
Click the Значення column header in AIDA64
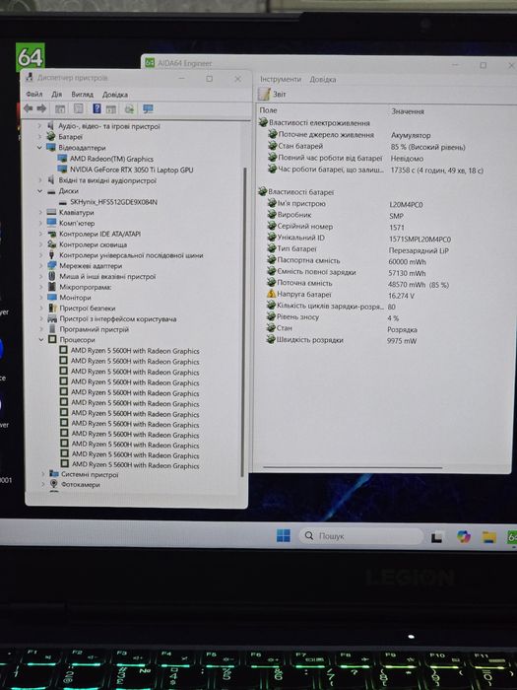408,111
